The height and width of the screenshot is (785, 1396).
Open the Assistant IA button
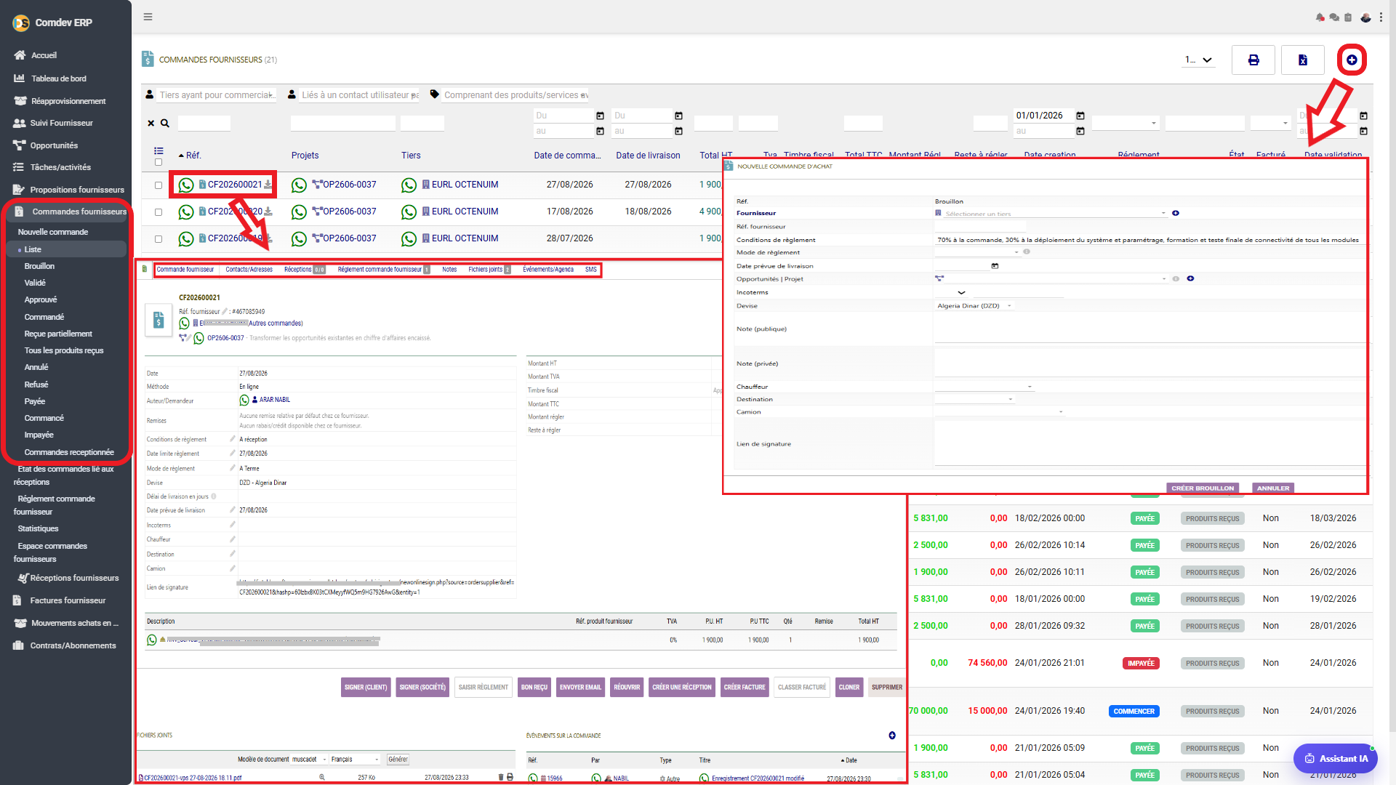1336,759
